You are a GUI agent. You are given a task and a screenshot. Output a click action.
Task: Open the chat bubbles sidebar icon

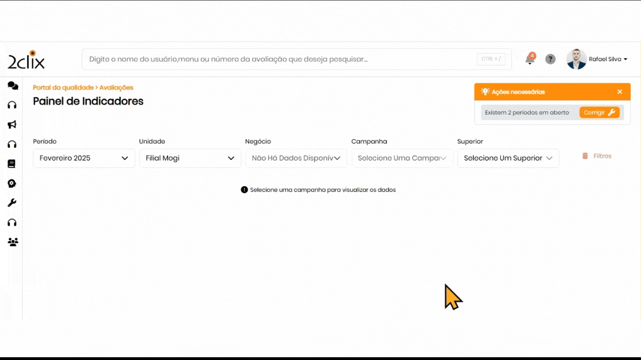pos(12,86)
